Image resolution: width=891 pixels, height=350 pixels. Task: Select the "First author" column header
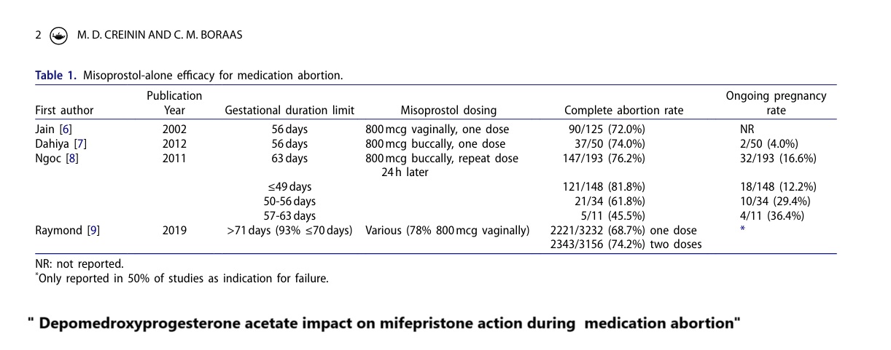[x=64, y=111]
